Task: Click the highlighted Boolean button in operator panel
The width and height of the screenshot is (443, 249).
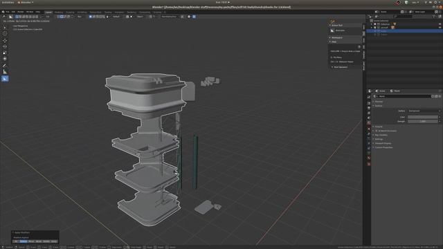Action: (23, 241)
